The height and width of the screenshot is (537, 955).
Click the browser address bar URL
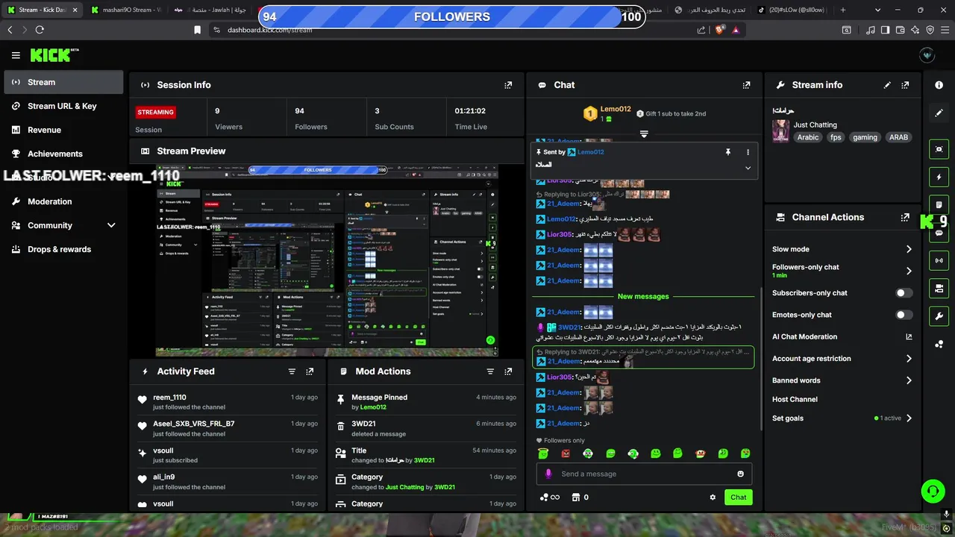point(270,30)
